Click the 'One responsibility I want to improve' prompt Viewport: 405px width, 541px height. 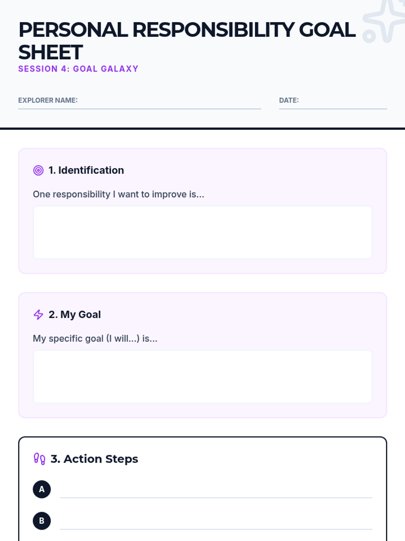(x=118, y=194)
